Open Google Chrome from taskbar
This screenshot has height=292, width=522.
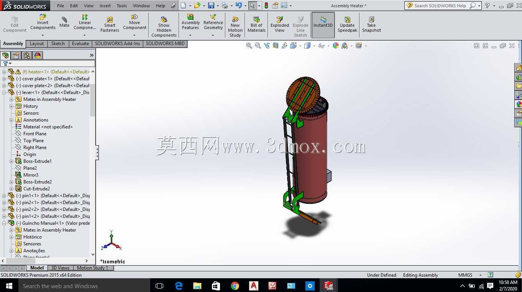(x=235, y=286)
